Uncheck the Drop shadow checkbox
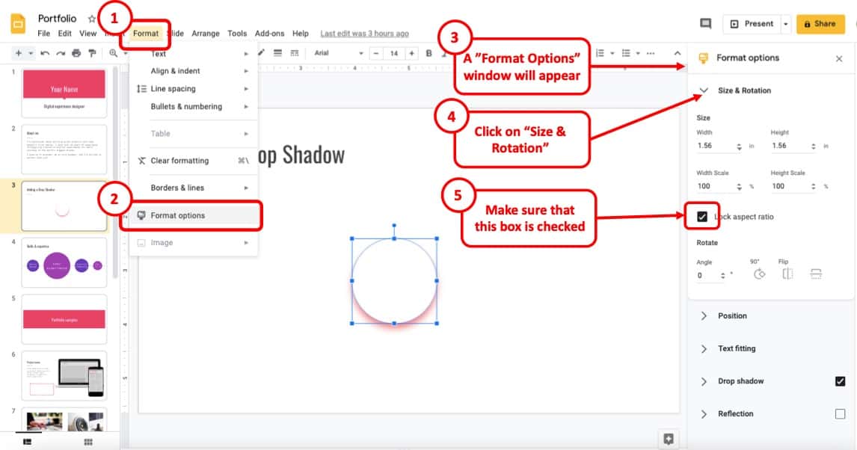The height and width of the screenshot is (450, 857). pos(840,381)
